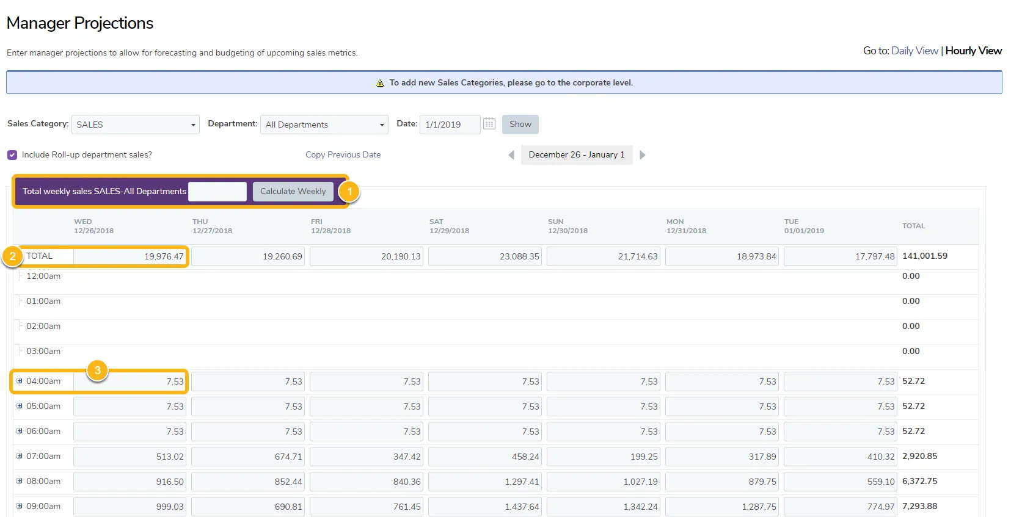Open the All Departments dropdown
1011x517 pixels.
pyautogui.click(x=324, y=125)
